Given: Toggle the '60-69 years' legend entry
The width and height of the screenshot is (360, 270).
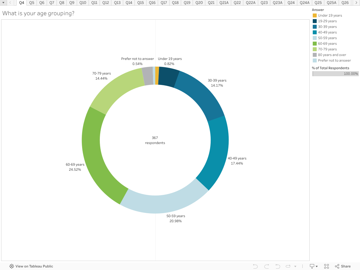Looking at the screenshot, I should click(327, 44).
